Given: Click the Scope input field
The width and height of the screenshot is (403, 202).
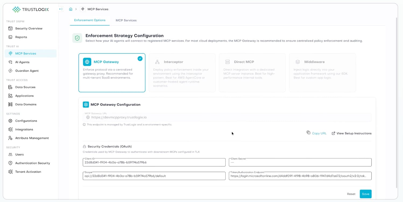Looking at the screenshot, I should (154, 176).
